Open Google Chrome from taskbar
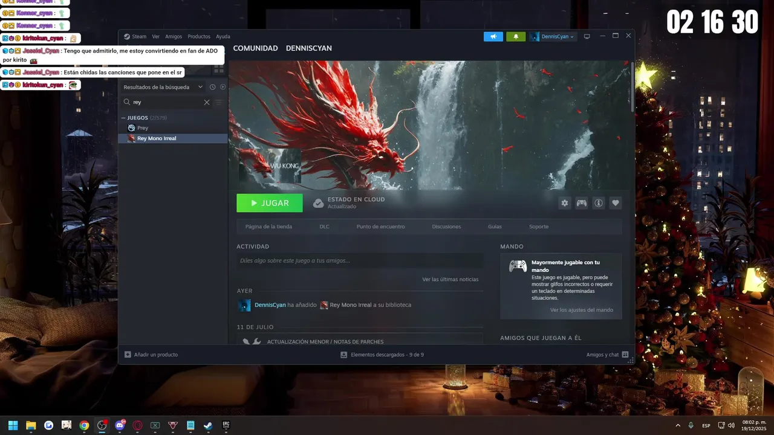This screenshot has height=435, width=774. coord(84,425)
